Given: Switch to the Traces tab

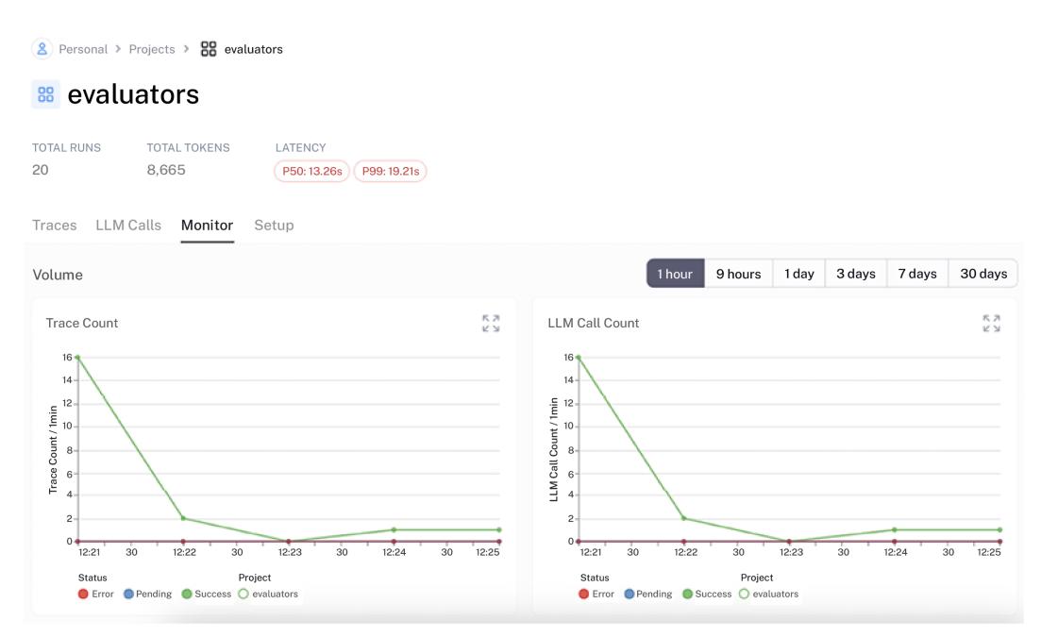Looking at the screenshot, I should [55, 226].
